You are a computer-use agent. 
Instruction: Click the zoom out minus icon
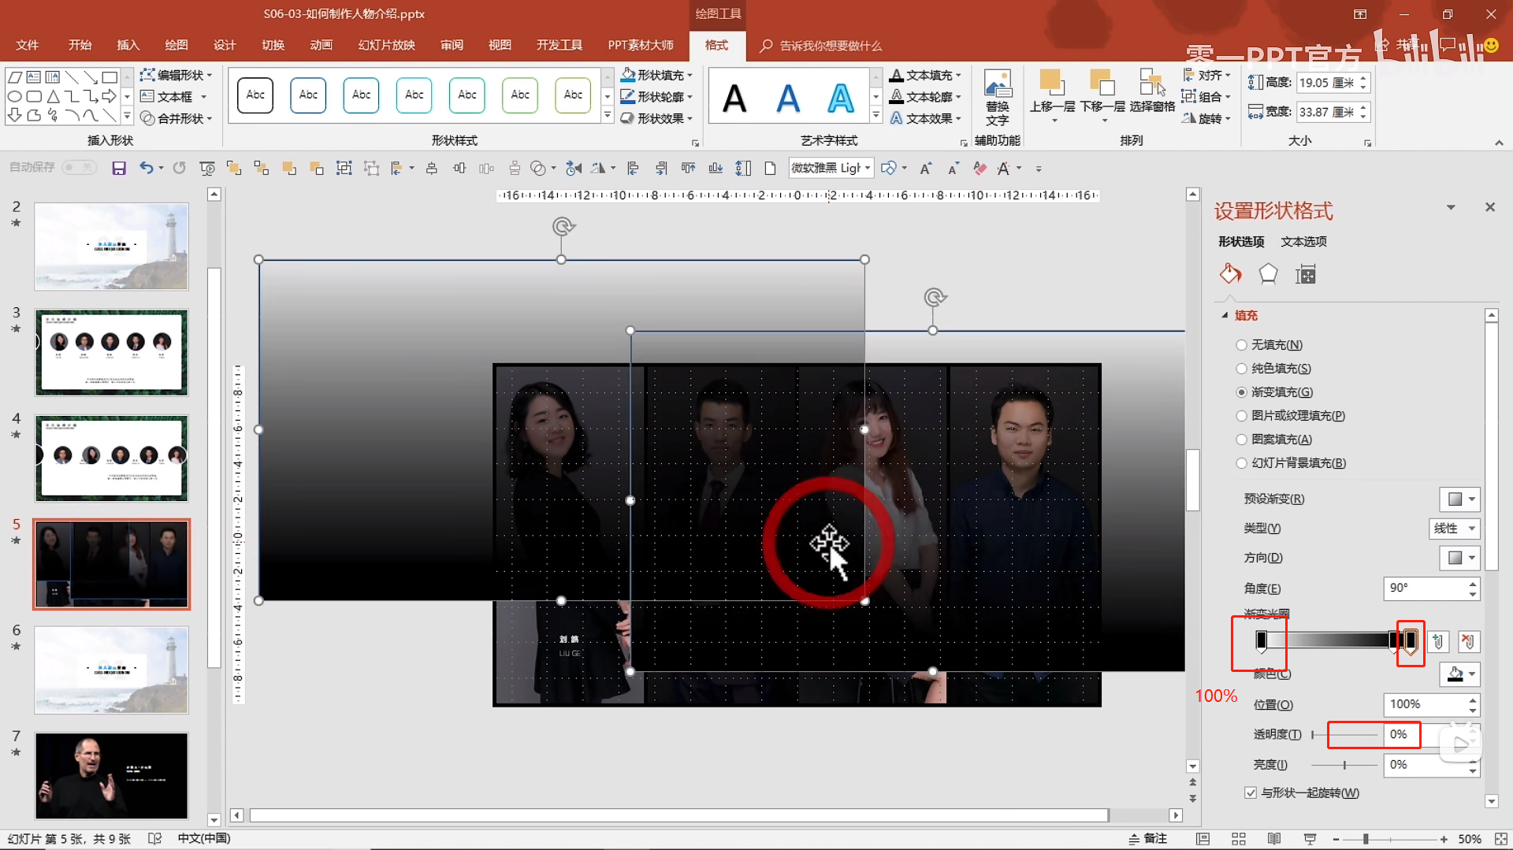(1336, 839)
